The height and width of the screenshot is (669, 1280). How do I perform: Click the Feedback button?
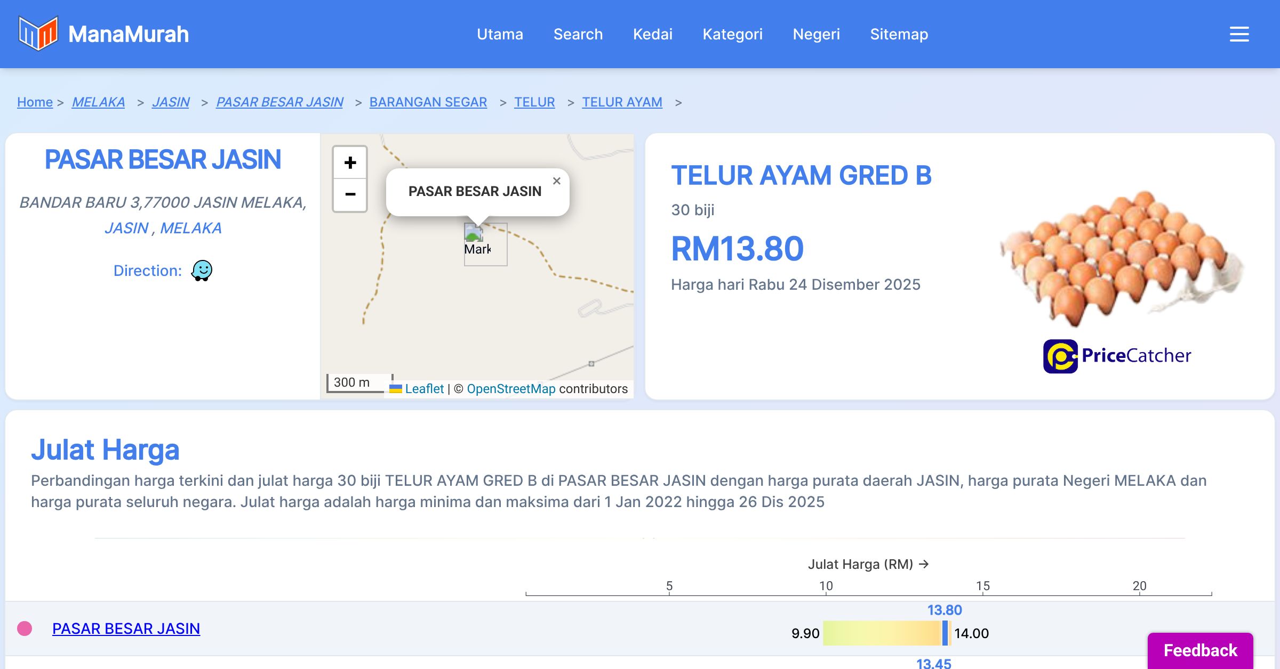point(1200,650)
